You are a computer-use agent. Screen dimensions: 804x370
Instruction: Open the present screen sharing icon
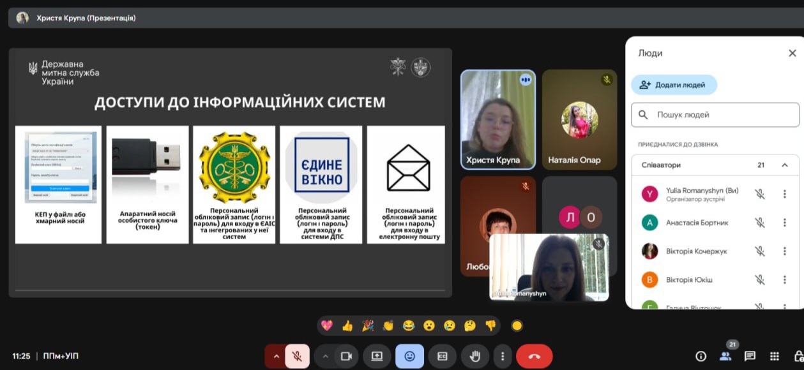pyautogui.click(x=377, y=356)
